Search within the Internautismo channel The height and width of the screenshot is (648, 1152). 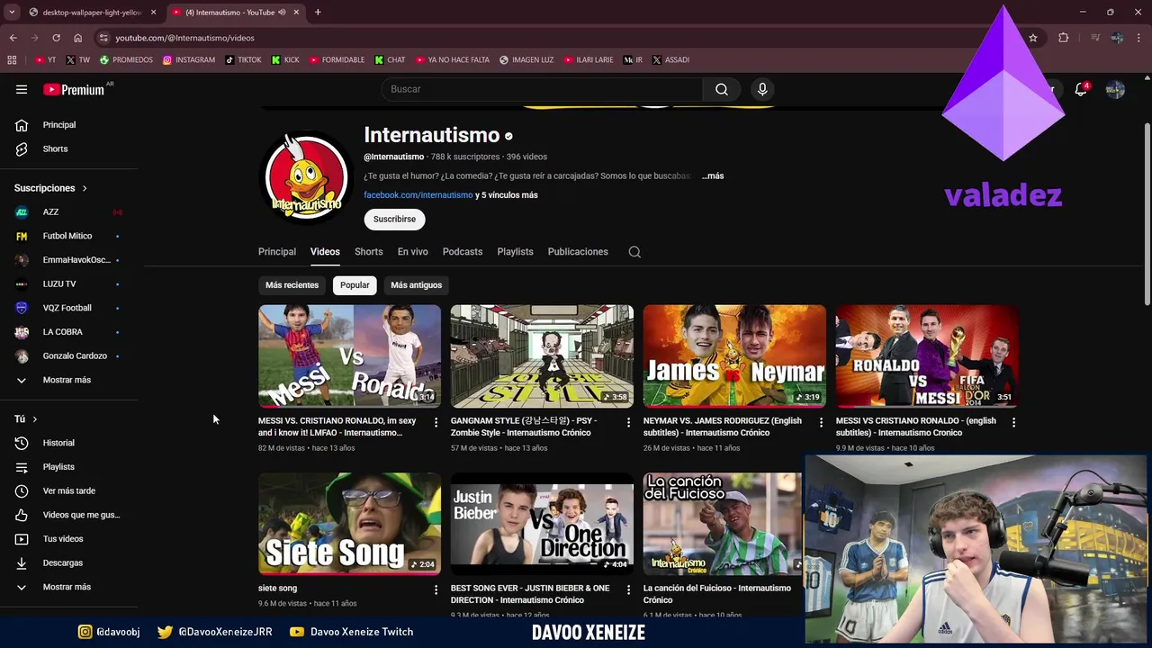[x=634, y=252]
